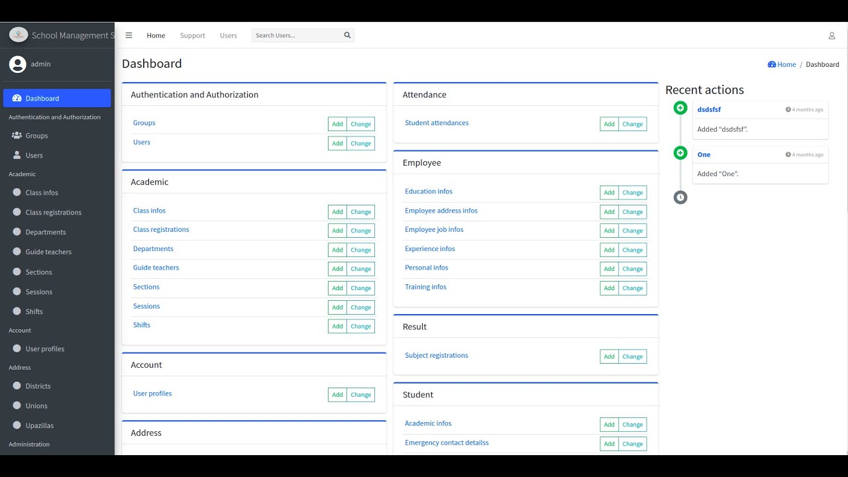Screen dimensions: 848x477
Task: Click Change button for Departments
Action: pyautogui.click(x=361, y=250)
